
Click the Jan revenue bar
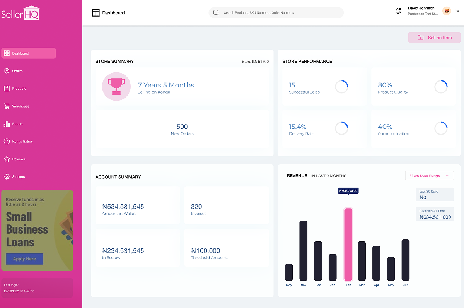pyautogui.click(x=333, y=267)
